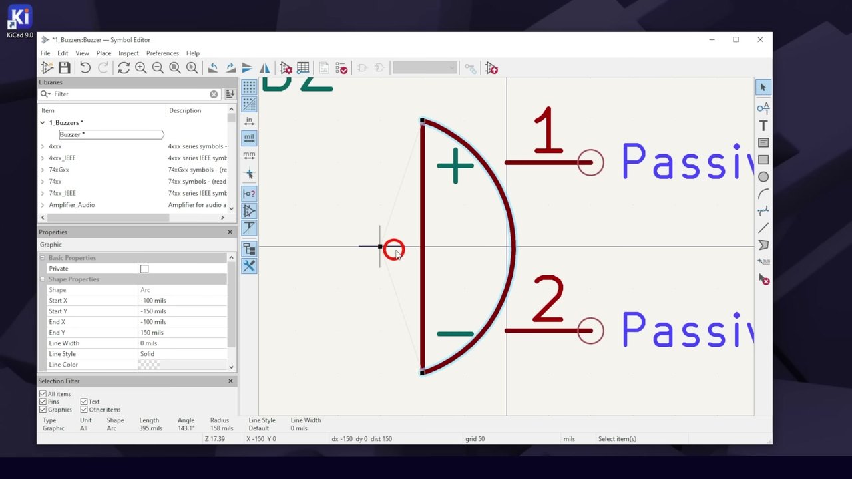Choose the Circle drawing tool

[763, 177]
